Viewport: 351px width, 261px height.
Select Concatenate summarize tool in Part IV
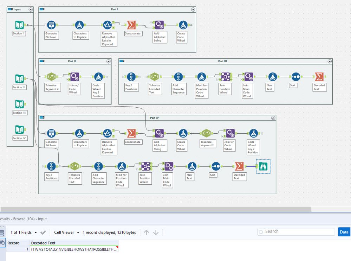click(x=131, y=133)
